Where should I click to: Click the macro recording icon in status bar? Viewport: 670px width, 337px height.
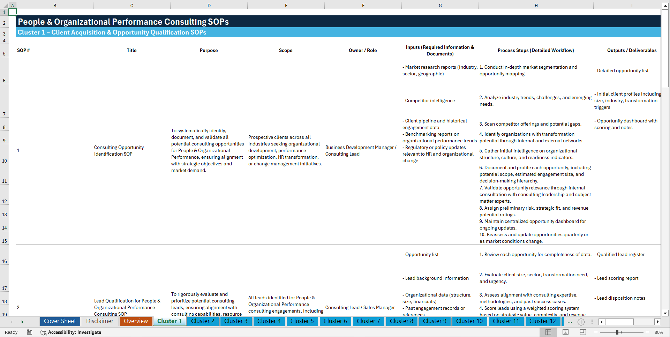(30, 332)
